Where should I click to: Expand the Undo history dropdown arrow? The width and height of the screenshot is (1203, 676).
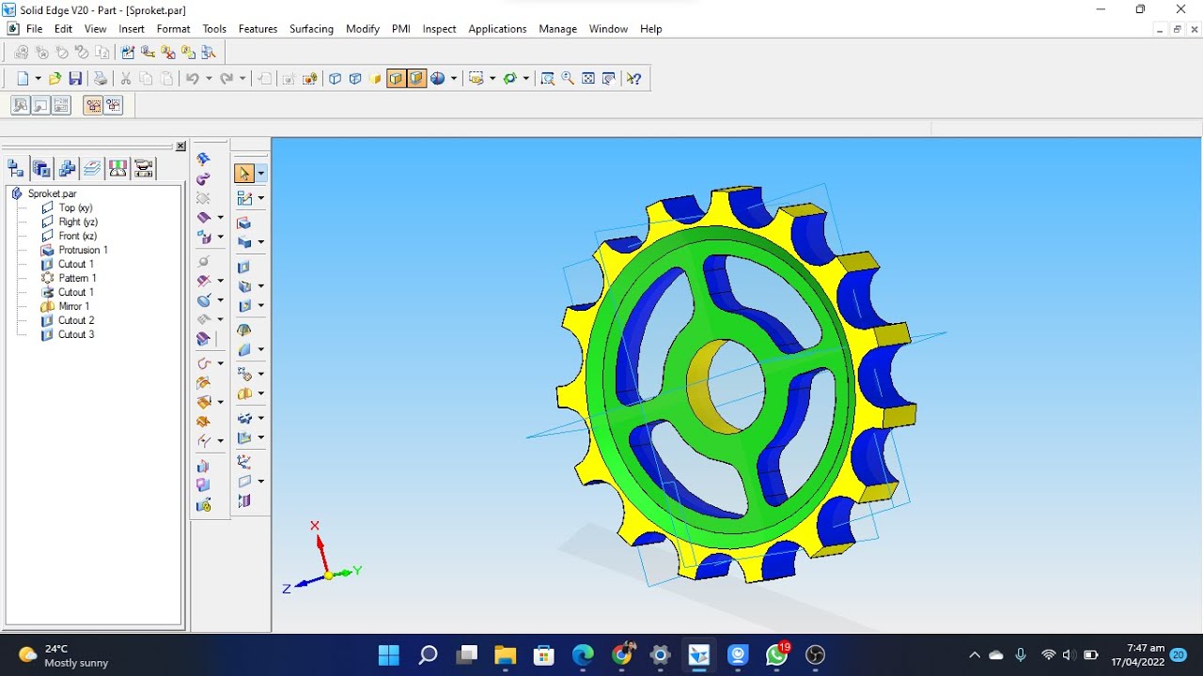(209, 79)
